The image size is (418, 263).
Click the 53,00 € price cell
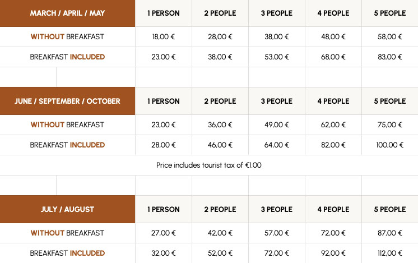click(x=277, y=57)
